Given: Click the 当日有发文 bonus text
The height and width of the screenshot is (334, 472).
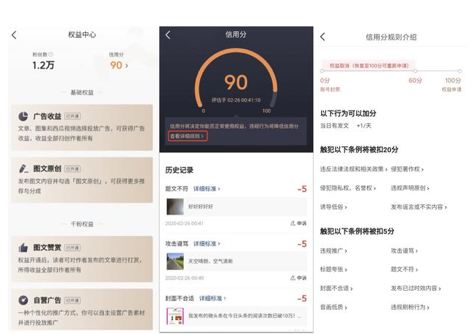Looking at the screenshot, I should pos(334,126).
